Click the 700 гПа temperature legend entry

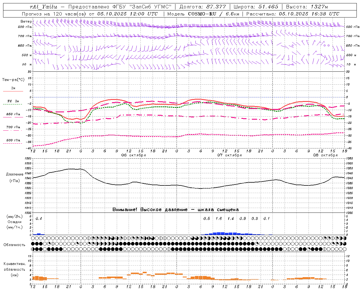(x=13, y=127)
